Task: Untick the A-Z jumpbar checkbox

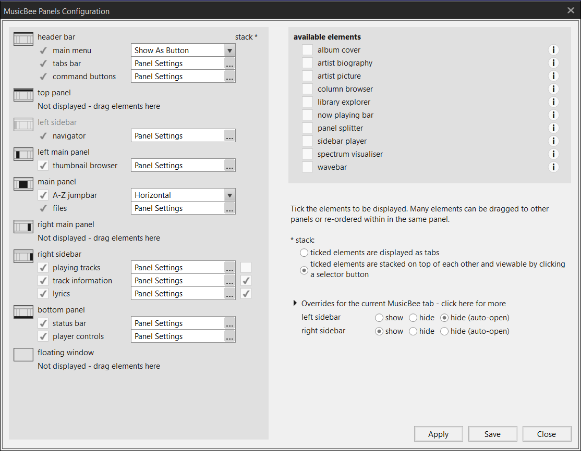Action: pyautogui.click(x=43, y=195)
